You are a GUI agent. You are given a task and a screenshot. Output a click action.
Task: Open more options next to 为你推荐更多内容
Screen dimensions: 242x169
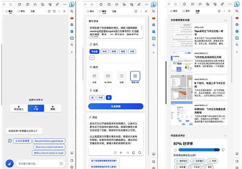[x=225, y=20]
